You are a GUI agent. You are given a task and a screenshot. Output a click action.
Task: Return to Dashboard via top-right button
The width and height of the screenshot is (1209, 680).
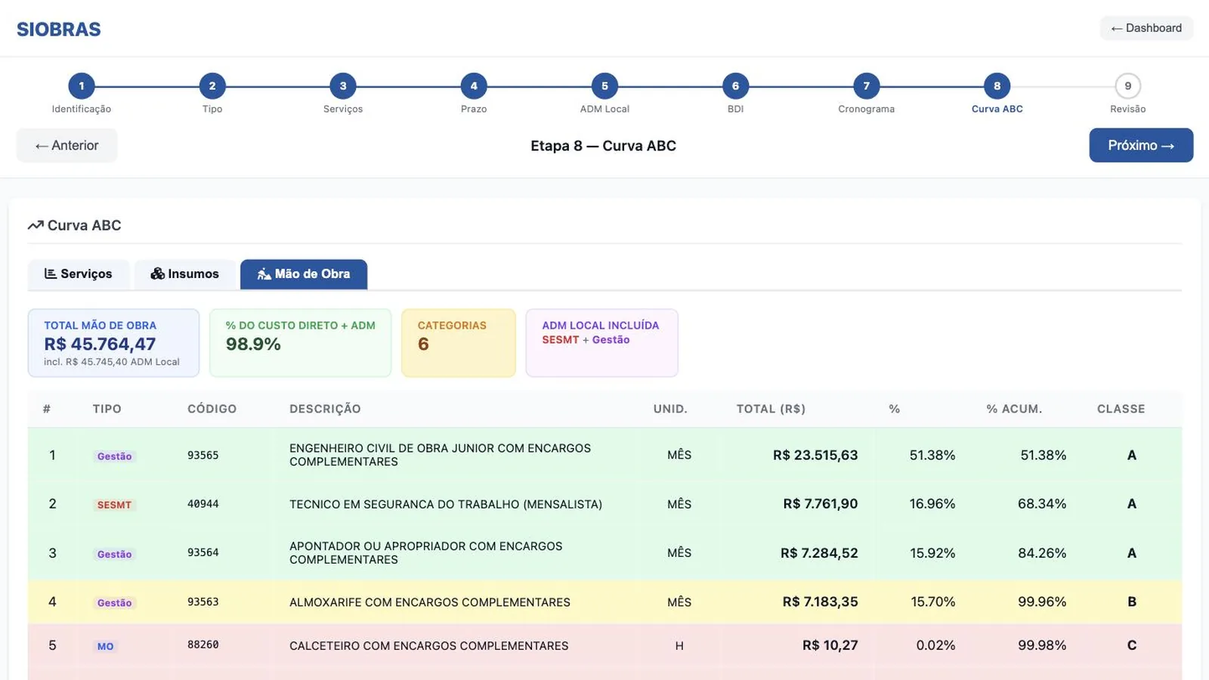[x=1146, y=28]
